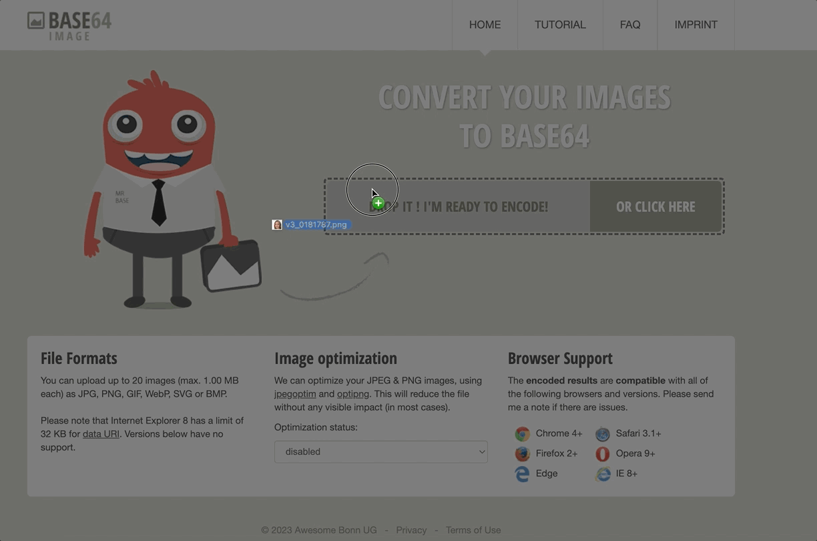This screenshot has width=817, height=541.
Task: Open the TUTORIAL page
Action: coord(560,25)
